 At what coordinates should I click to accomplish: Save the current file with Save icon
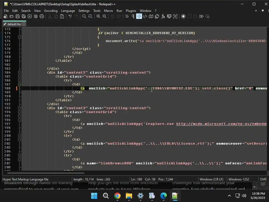tap(18, 16)
